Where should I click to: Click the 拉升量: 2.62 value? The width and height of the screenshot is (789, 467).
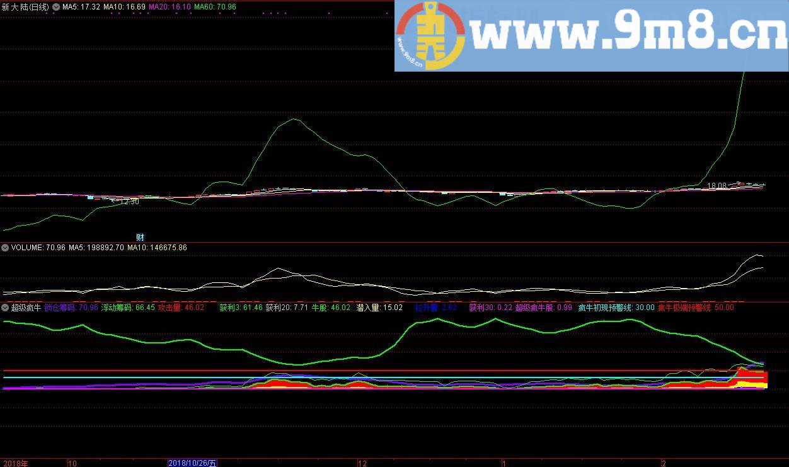pos(436,308)
